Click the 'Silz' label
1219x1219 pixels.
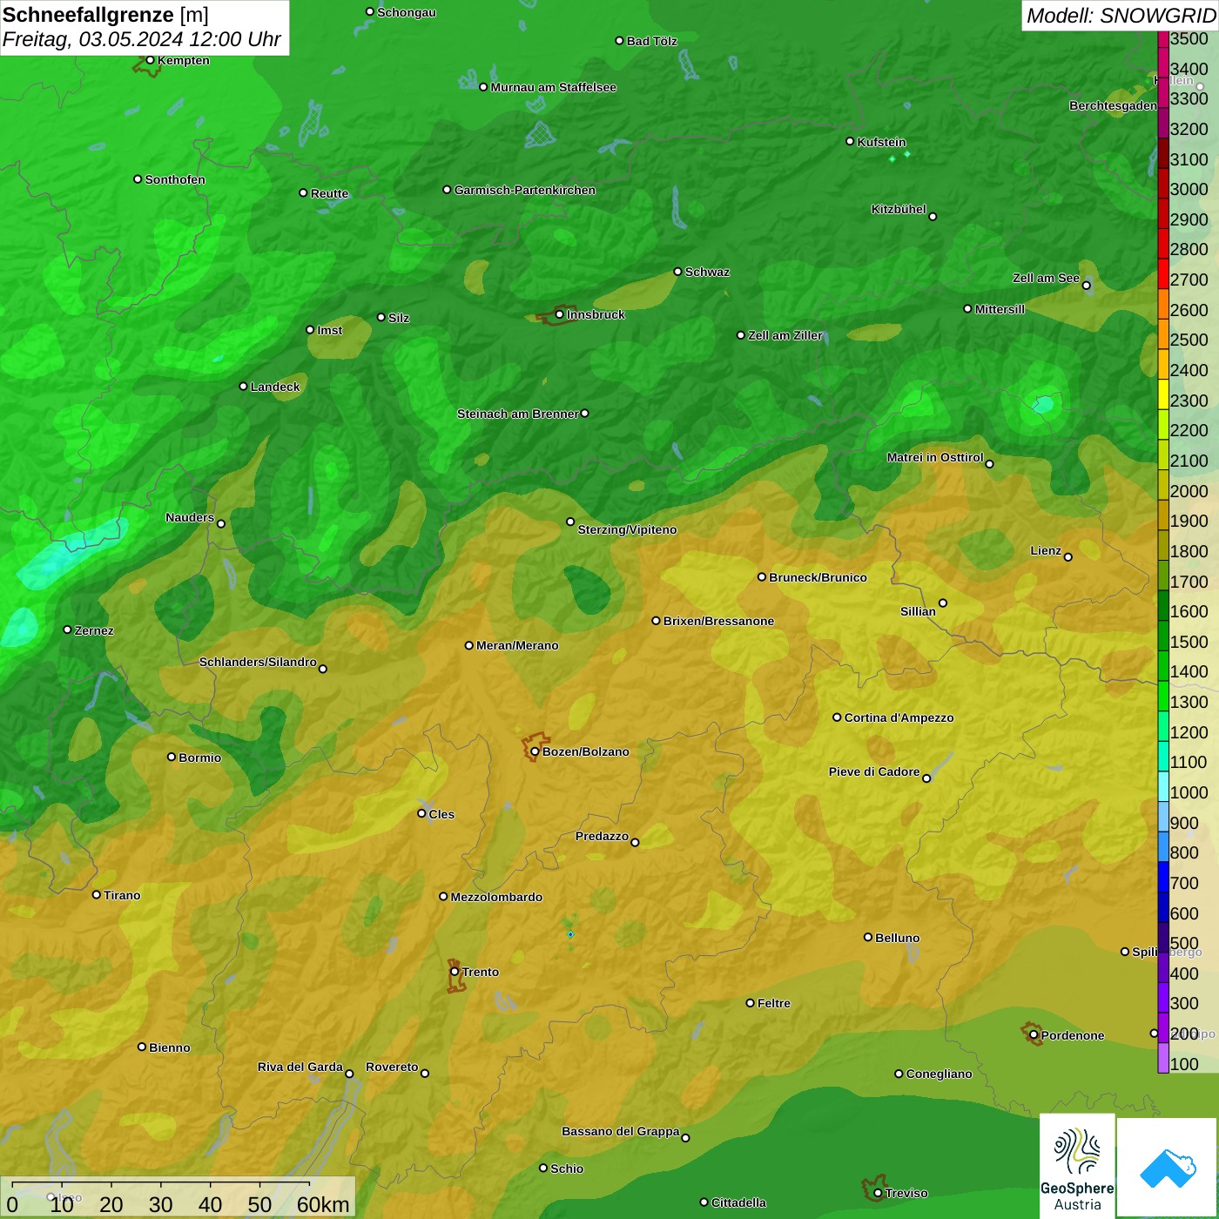[x=399, y=318]
